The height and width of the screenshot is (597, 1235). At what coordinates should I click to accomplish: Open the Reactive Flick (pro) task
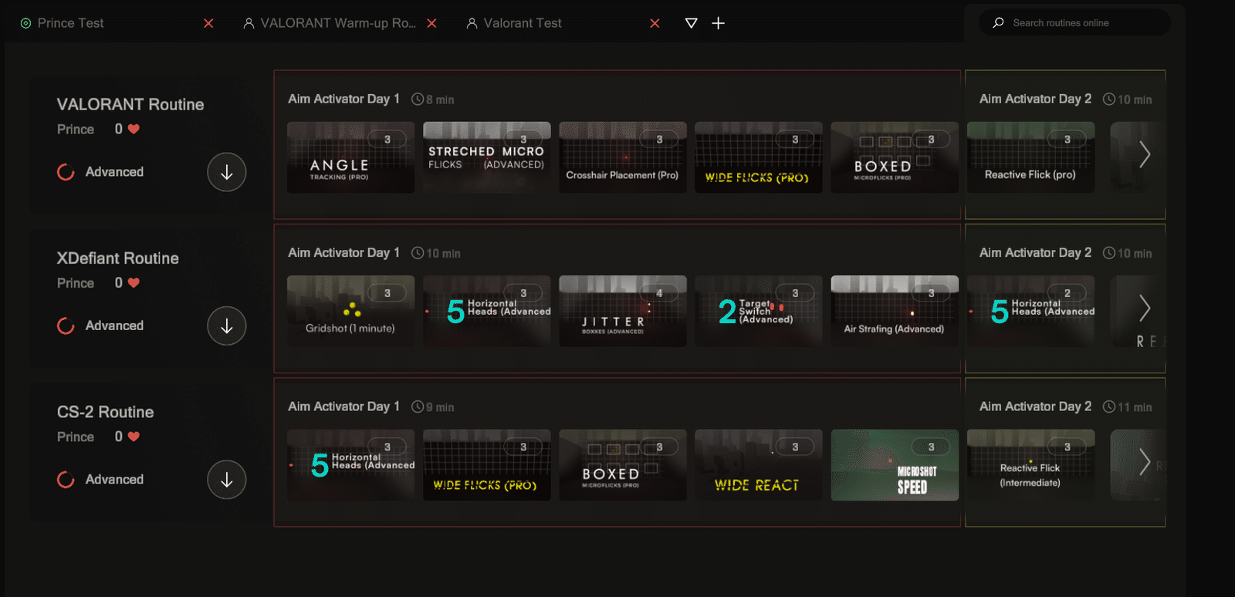pos(1030,157)
